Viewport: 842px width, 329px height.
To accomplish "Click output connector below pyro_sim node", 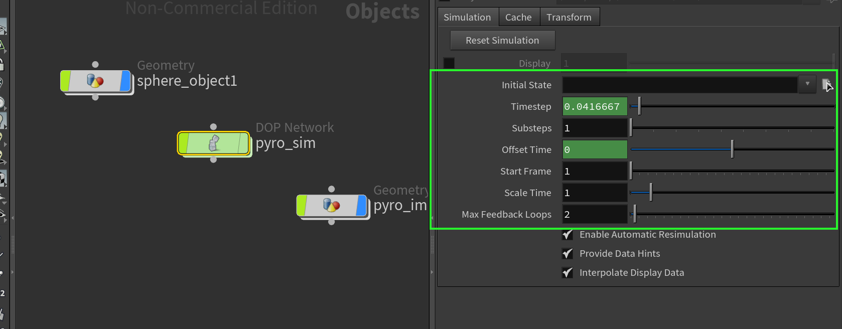I will click(213, 159).
